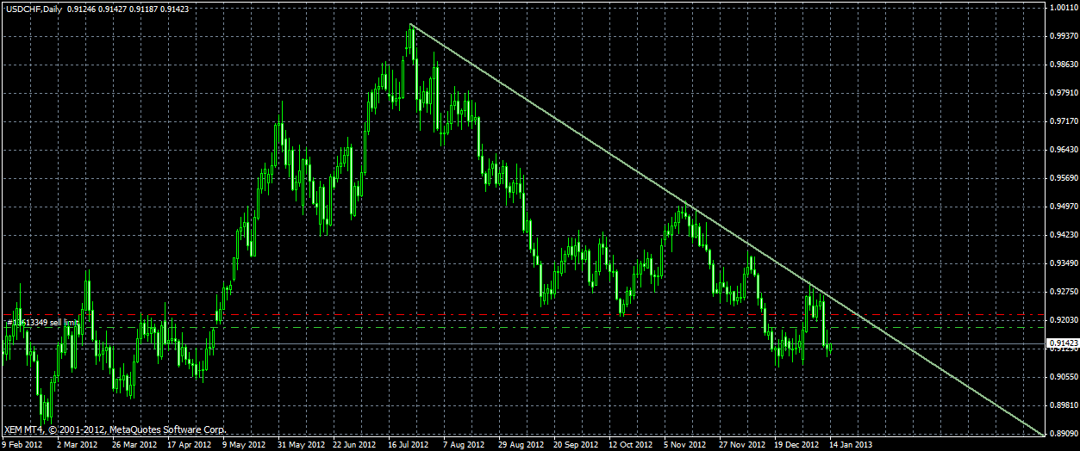Click the 0.99370 price scale label
1080x451 pixels.
[x=1063, y=36]
